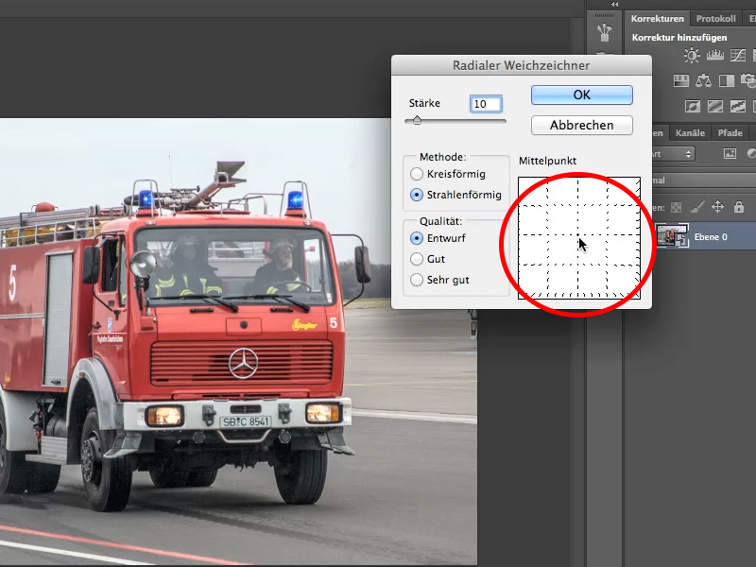This screenshot has height=567, width=756.
Task: Click the Korrektur hinzufügen heading
Action: [x=679, y=37]
